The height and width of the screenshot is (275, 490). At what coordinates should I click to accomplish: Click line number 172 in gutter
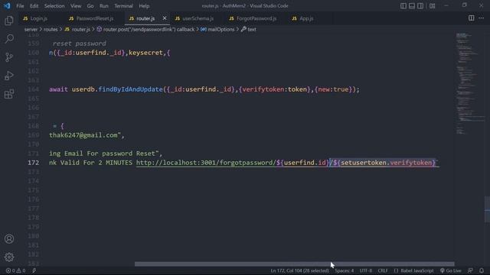34,163
